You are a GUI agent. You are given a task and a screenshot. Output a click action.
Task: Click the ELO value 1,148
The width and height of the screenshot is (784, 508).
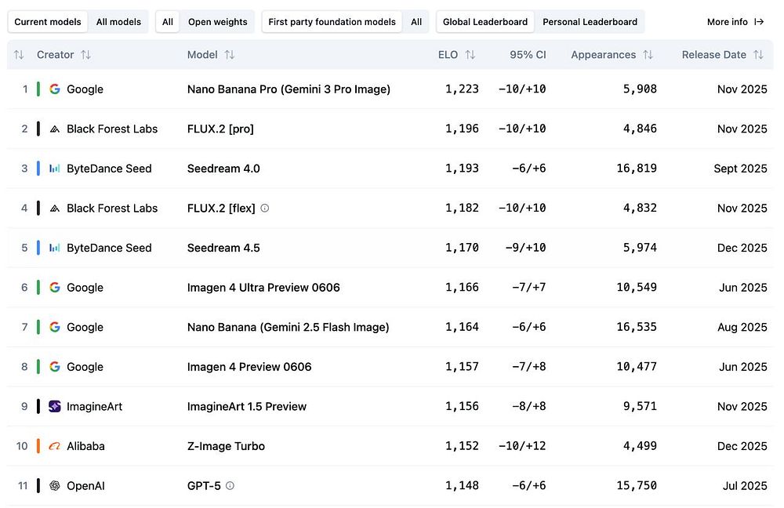pos(462,485)
